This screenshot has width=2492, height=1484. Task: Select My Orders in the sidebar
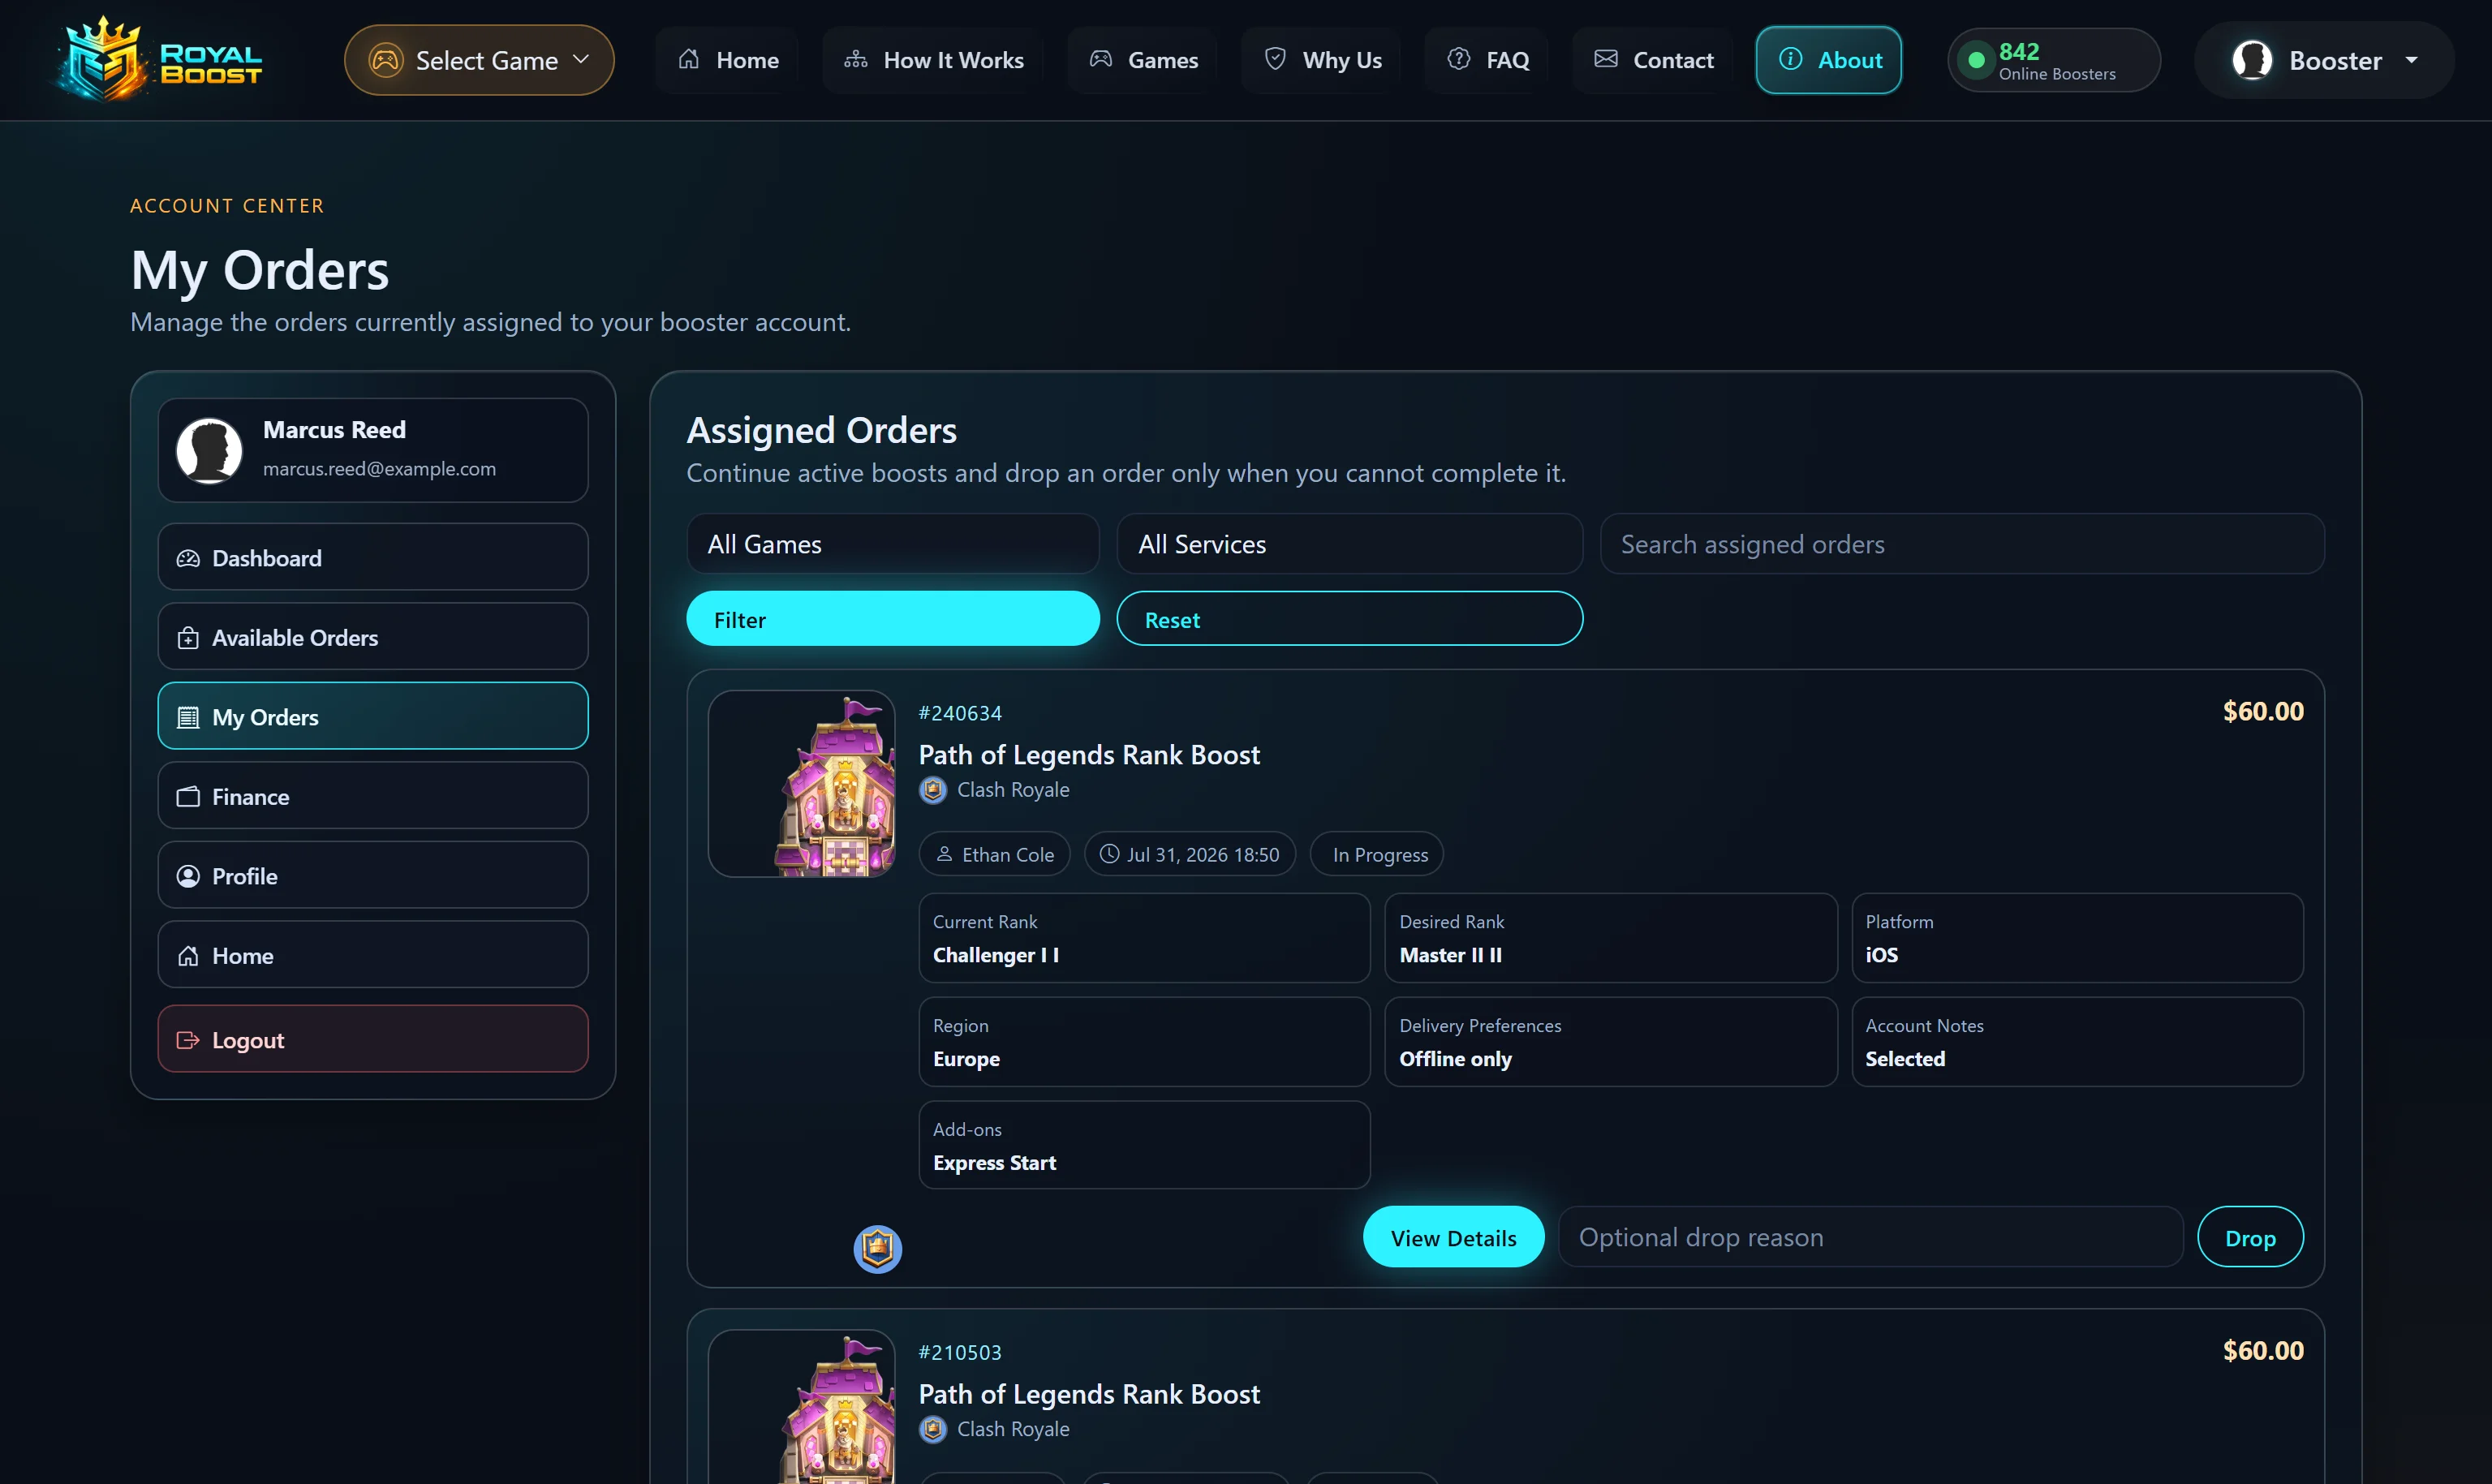coord(373,716)
